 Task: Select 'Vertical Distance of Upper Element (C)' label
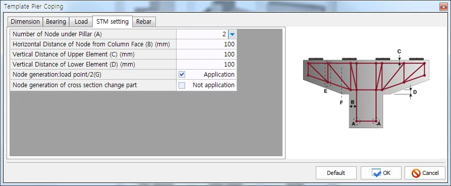click(x=74, y=54)
